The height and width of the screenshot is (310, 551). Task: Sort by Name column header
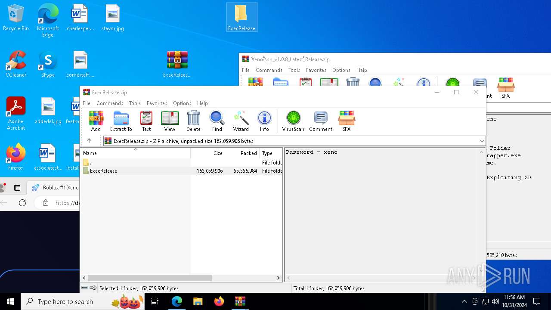[x=136, y=153]
